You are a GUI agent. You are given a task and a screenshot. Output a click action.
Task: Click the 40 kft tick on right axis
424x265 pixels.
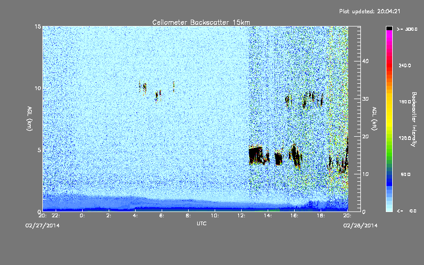(x=365, y=61)
